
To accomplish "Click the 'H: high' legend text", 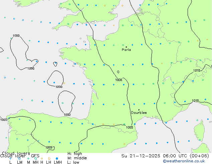I will [x=75, y=154].
